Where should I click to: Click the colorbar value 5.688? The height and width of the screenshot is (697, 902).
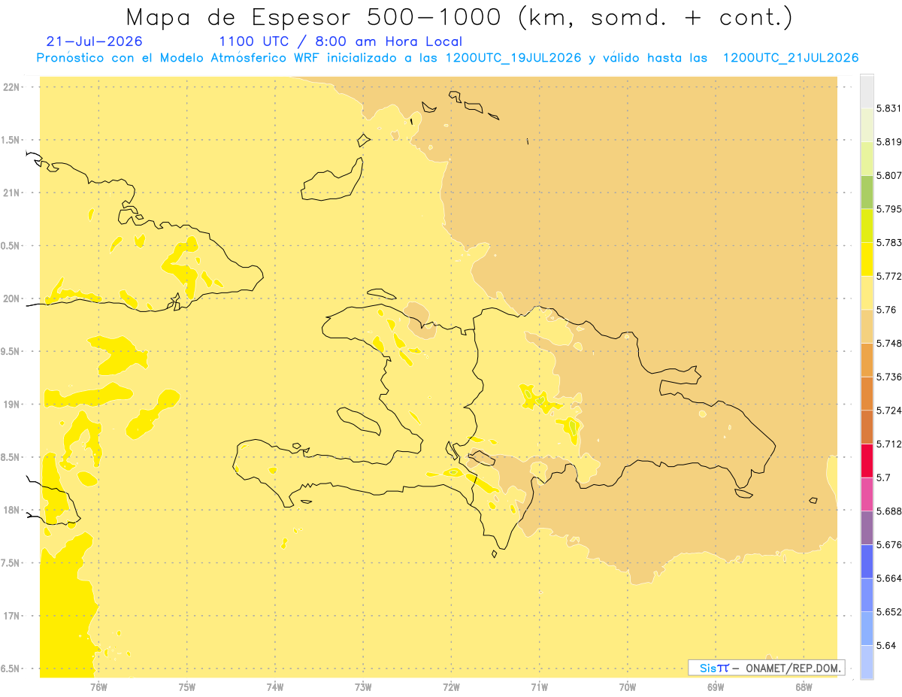pyautogui.click(x=888, y=511)
